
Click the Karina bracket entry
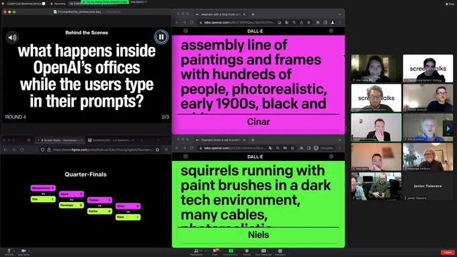(99, 211)
